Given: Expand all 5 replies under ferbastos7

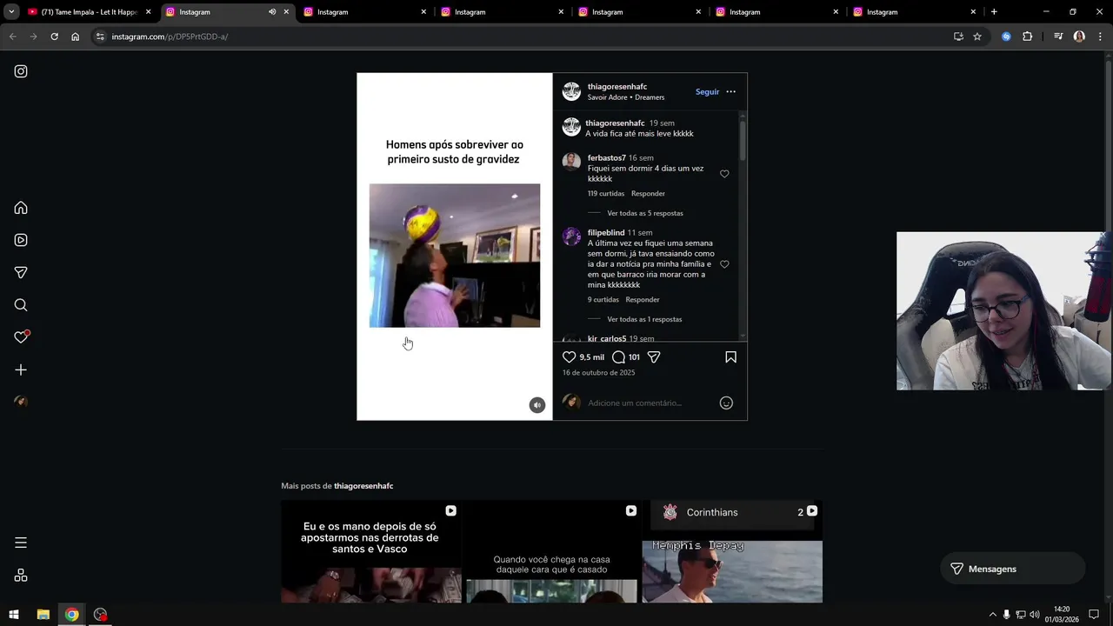Looking at the screenshot, I should 645,213.
